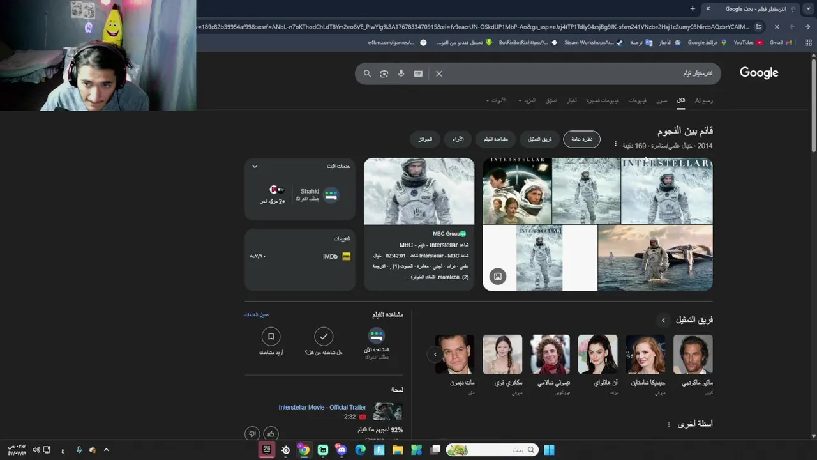
Task: Click the تعديل الخدمات edit services link
Action: (x=257, y=314)
